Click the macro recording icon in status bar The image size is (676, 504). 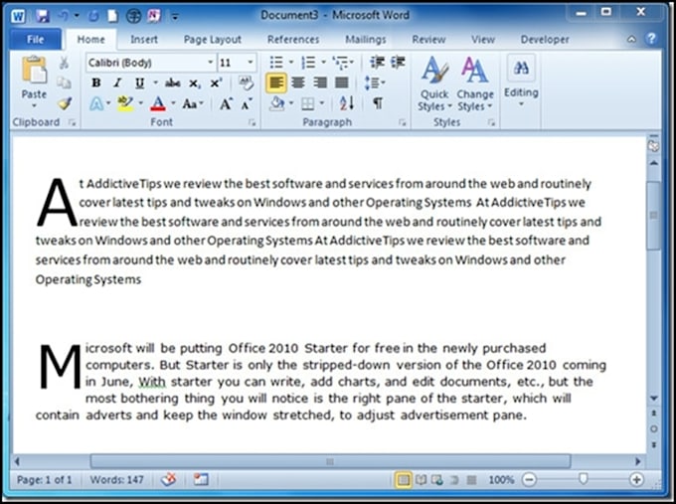(x=201, y=479)
